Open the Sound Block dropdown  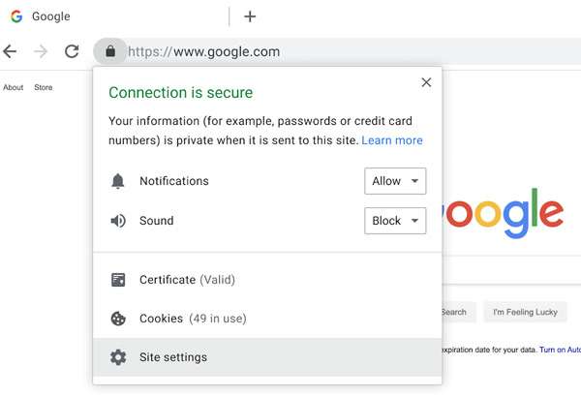[x=395, y=221]
